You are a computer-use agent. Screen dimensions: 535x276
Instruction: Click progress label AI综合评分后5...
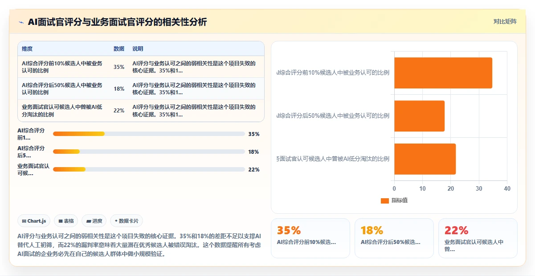31,152
